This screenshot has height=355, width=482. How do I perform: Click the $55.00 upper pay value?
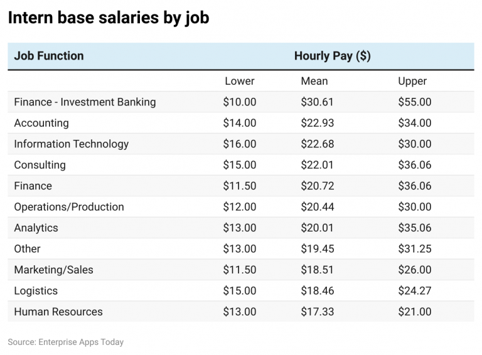pyautogui.click(x=415, y=102)
